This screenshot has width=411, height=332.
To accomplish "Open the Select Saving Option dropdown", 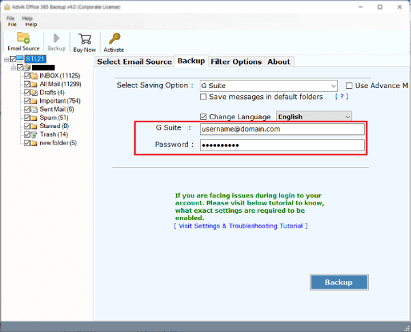I will pos(269,86).
